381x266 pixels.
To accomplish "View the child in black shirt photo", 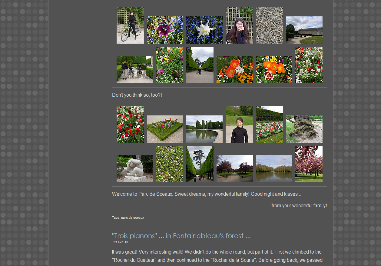I will click(239, 125).
